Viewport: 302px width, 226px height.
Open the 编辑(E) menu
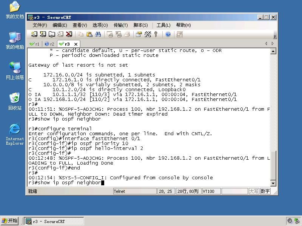(x=60, y=25)
